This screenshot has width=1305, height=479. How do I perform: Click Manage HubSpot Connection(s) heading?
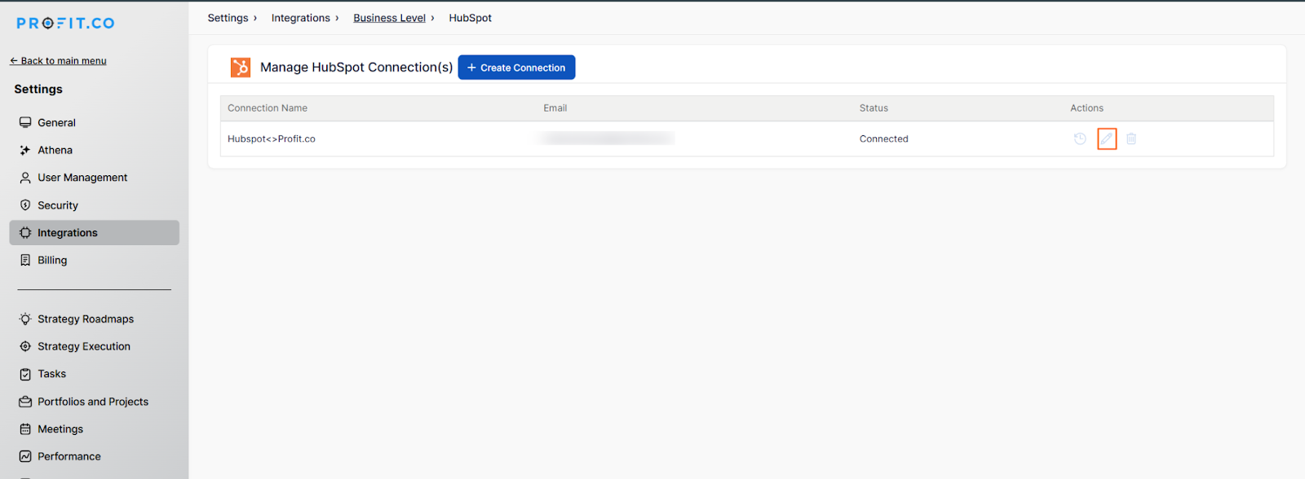pos(356,68)
